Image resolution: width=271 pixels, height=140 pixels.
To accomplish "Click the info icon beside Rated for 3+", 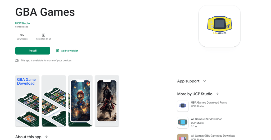I will pyautogui.click(x=50, y=39).
